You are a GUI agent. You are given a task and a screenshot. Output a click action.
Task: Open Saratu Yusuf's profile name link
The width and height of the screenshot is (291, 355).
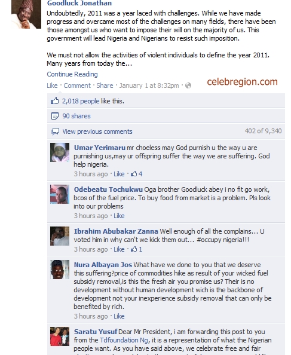click(x=96, y=332)
